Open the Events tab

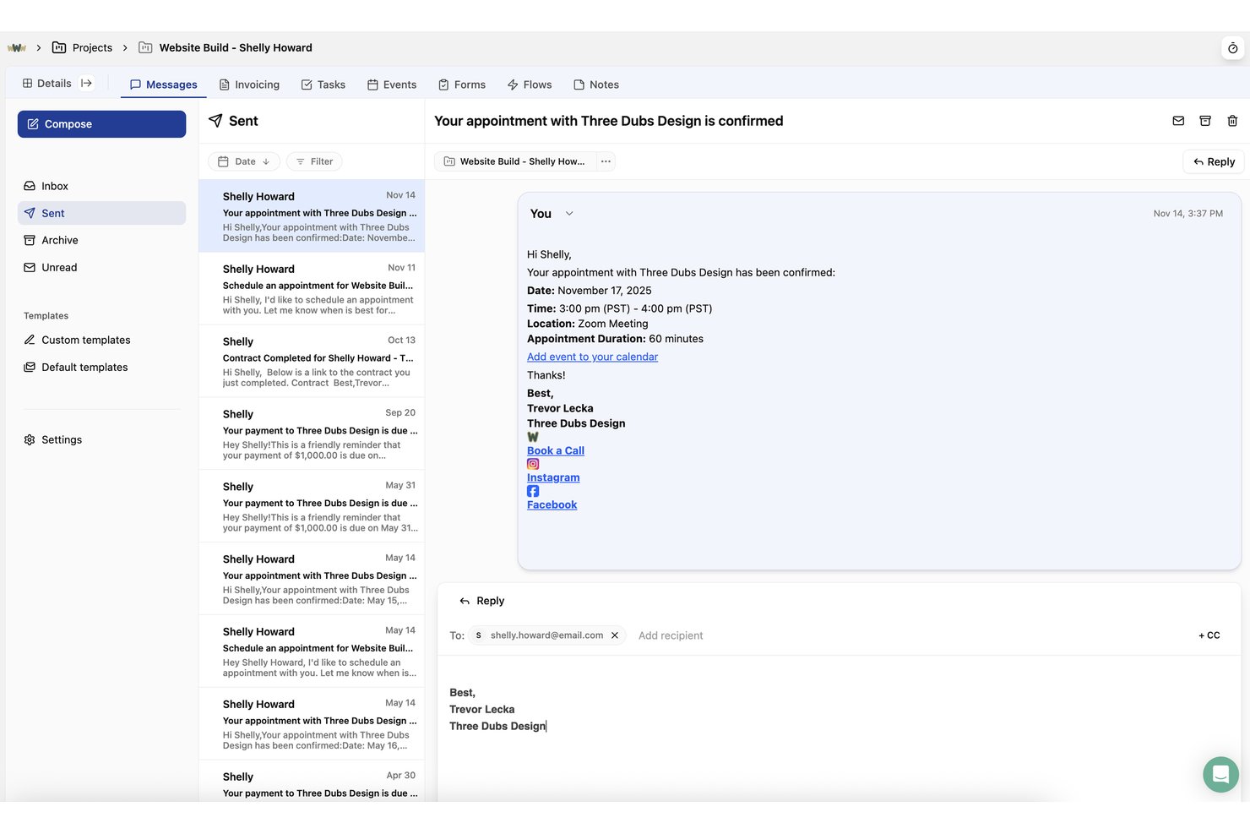point(392,84)
